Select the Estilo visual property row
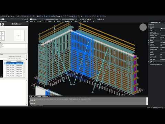 (x=157, y=60)
